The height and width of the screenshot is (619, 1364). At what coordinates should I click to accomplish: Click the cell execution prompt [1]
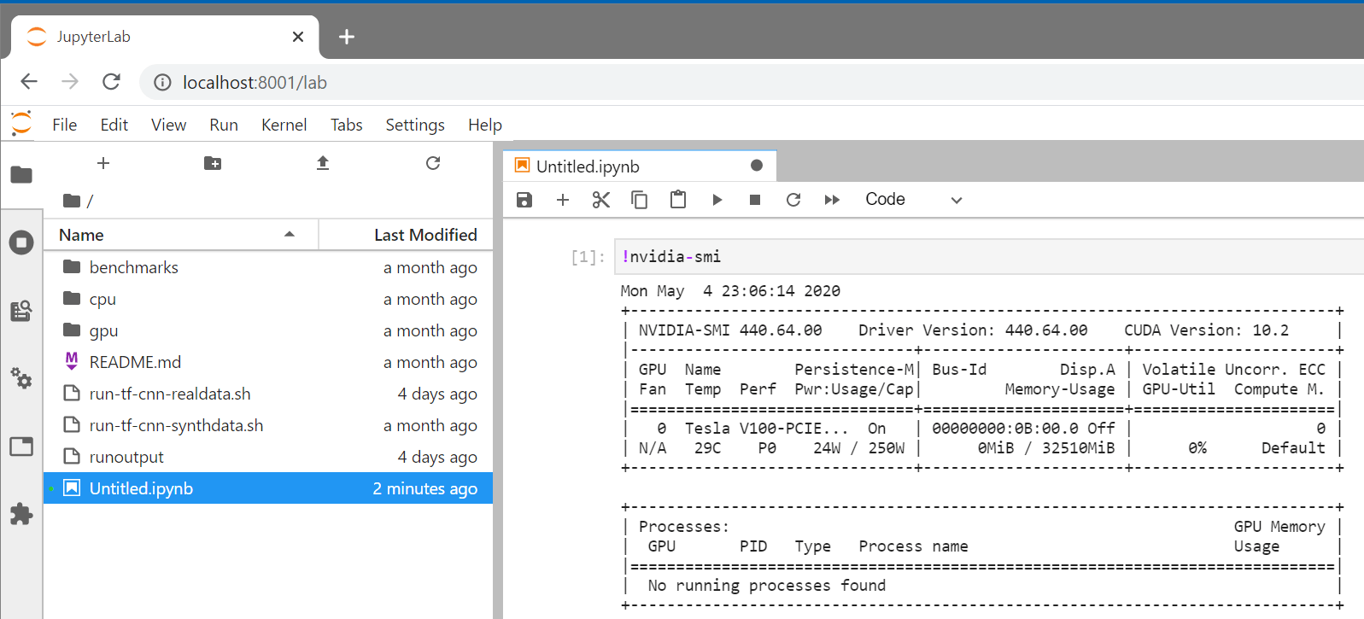click(x=588, y=257)
